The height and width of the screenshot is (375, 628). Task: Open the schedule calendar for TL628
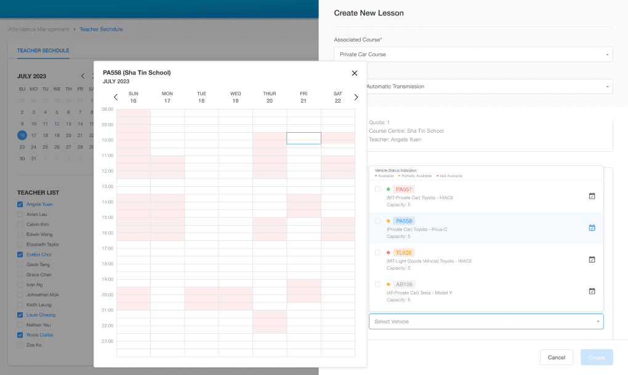tap(592, 259)
